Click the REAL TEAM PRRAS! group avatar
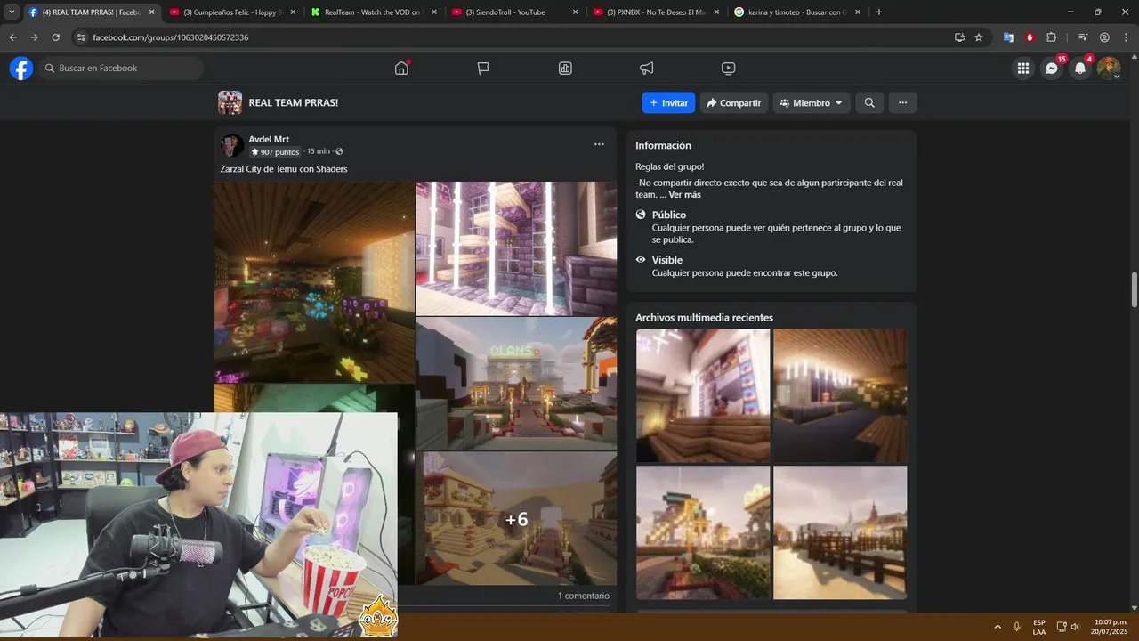 (x=230, y=102)
